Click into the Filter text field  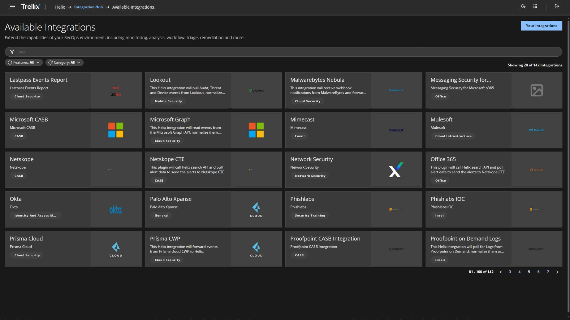coord(285,52)
